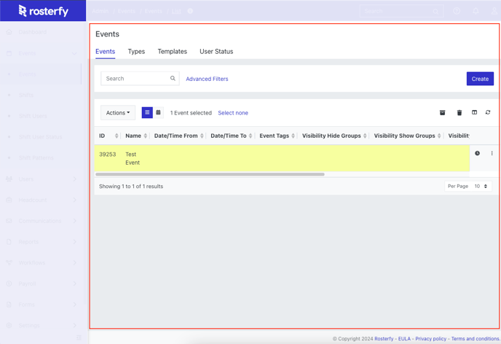Open Shift User Status in the sidebar
Viewport: 501px width, 344px height.
click(x=40, y=137)
